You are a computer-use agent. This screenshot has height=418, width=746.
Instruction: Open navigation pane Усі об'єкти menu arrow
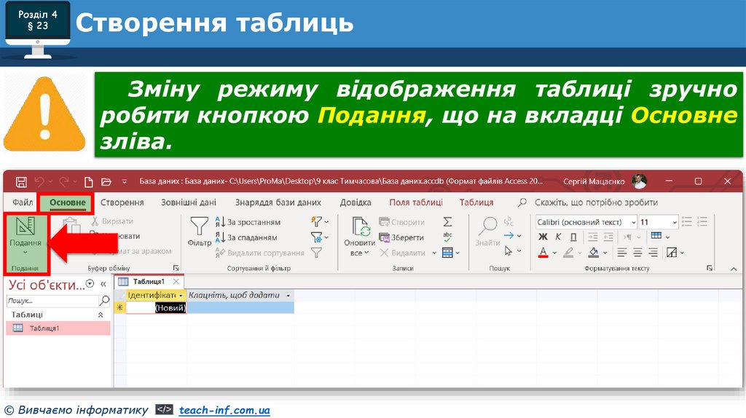pyautogui.click(x=90, y=284)
